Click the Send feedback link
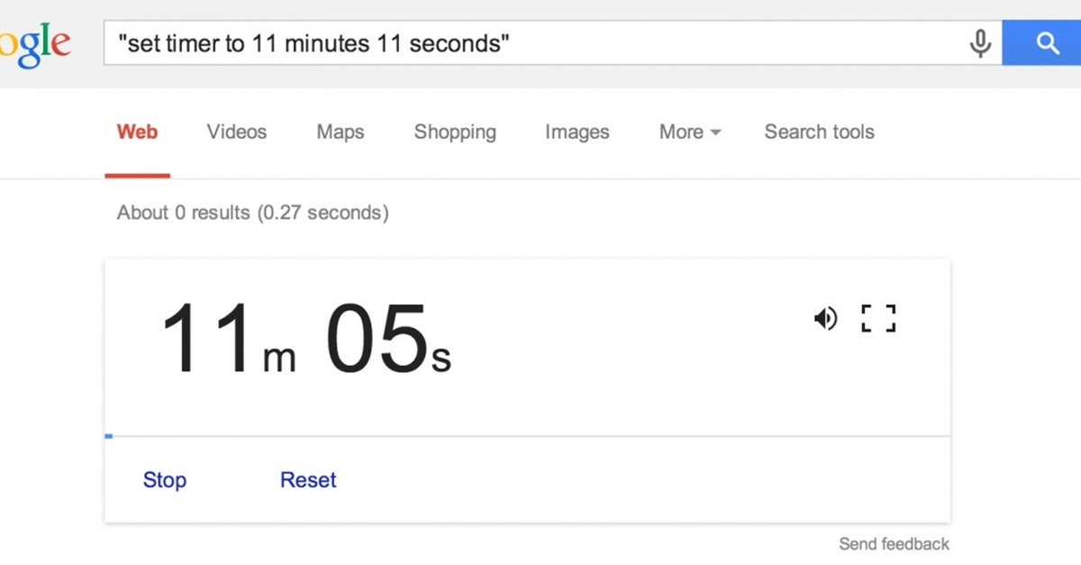The width and height of the screenshot is (1081, 565). tap(894, 544)
